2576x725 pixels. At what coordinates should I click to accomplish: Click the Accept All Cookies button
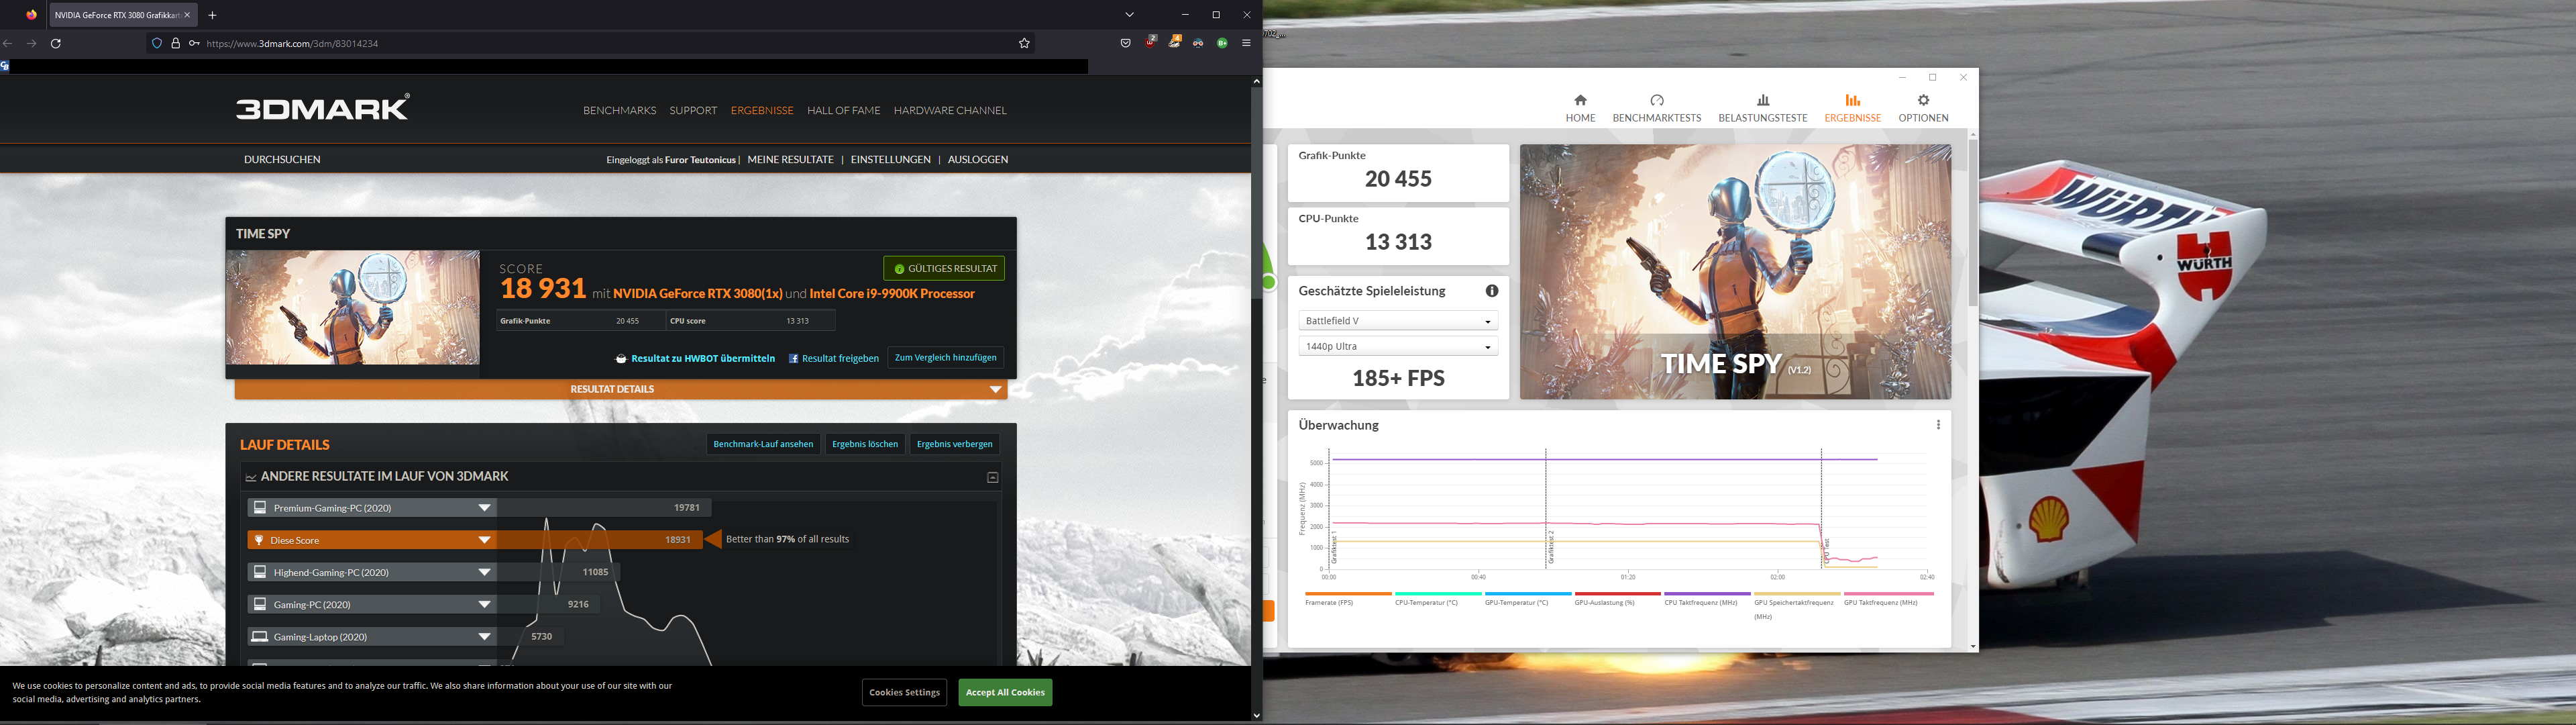click(1004, 692)
